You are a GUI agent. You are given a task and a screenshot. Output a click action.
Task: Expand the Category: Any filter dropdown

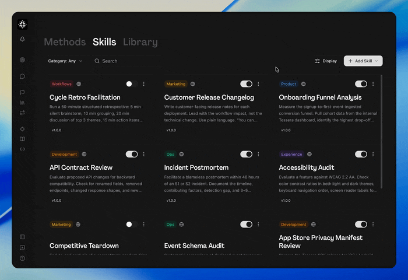(x=65, y=61)
